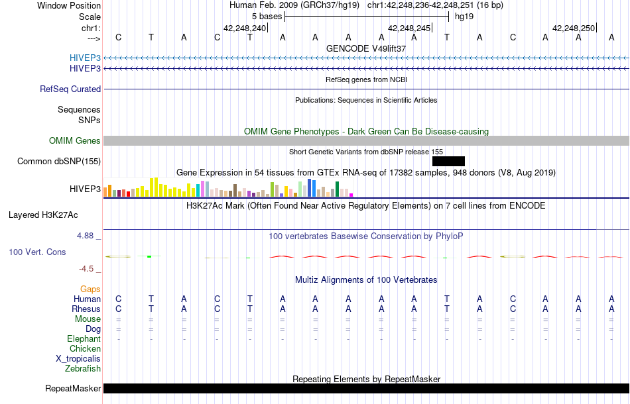Click the ---> sequence direction arrow
This screenshot has width=630, height=404.
94,38
